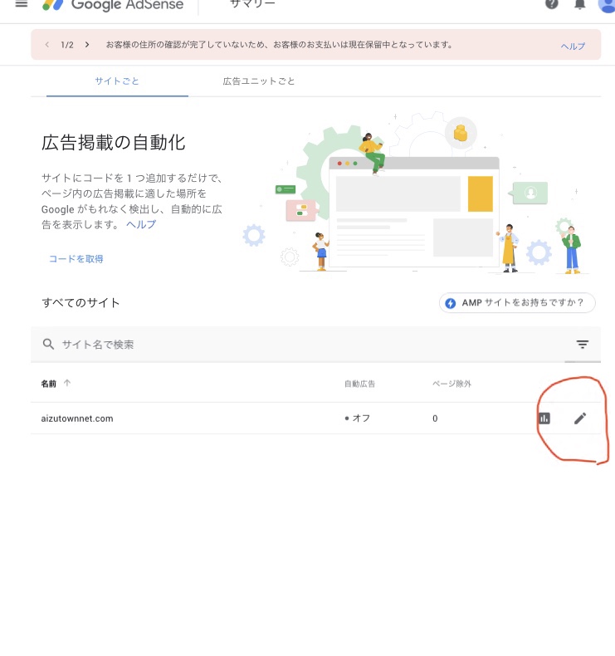Sort by the 名前 column header

point(48,384)
